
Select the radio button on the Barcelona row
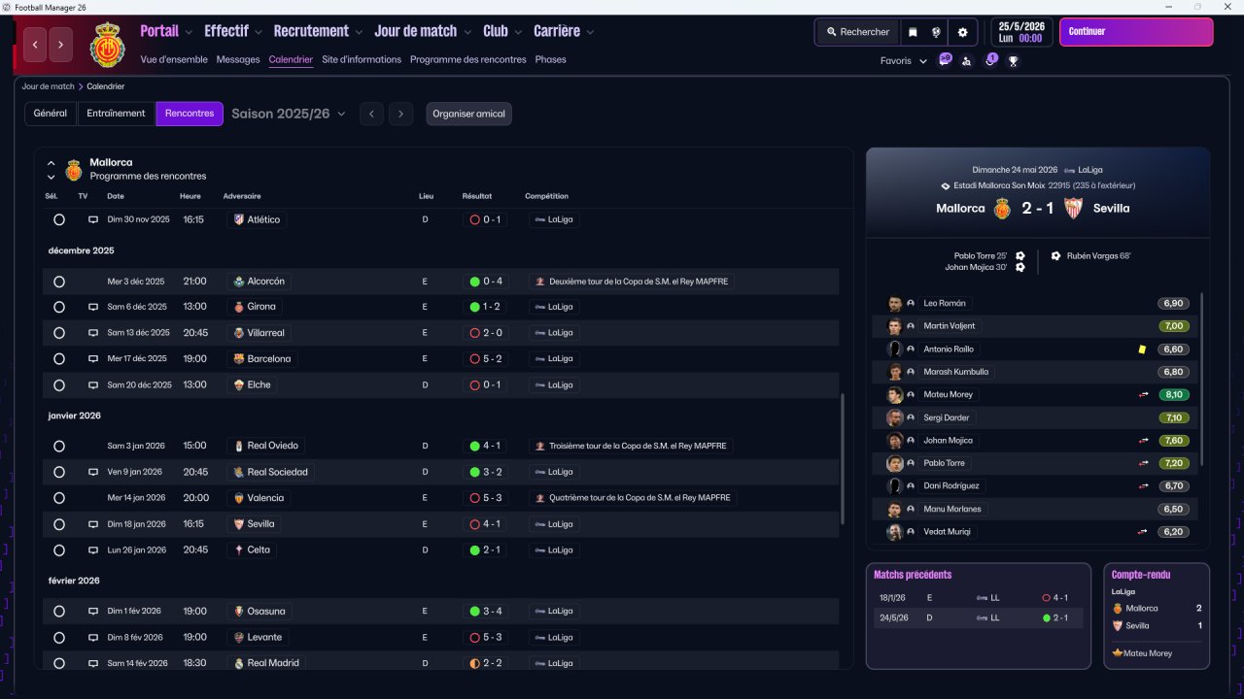pos(59,359)
